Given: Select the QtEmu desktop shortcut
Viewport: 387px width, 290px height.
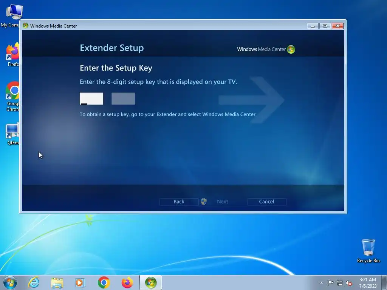Looking at the screenshot, I should (x=12, y=134).
